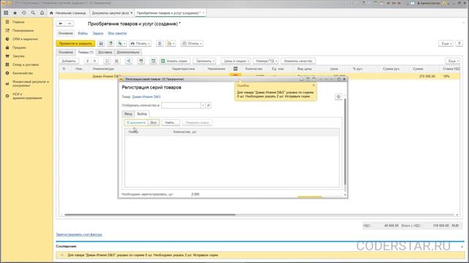The width and height of the screenshot is (469, 263).
Task: Click the Отображать количество в input field
Action: click(181, 105)
